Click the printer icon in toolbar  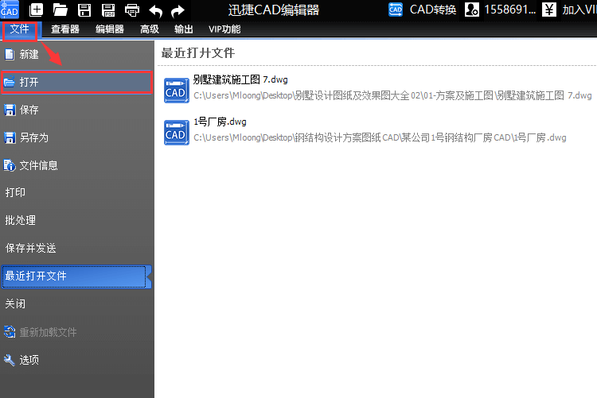pyautogui.click(x=132, y=10)
